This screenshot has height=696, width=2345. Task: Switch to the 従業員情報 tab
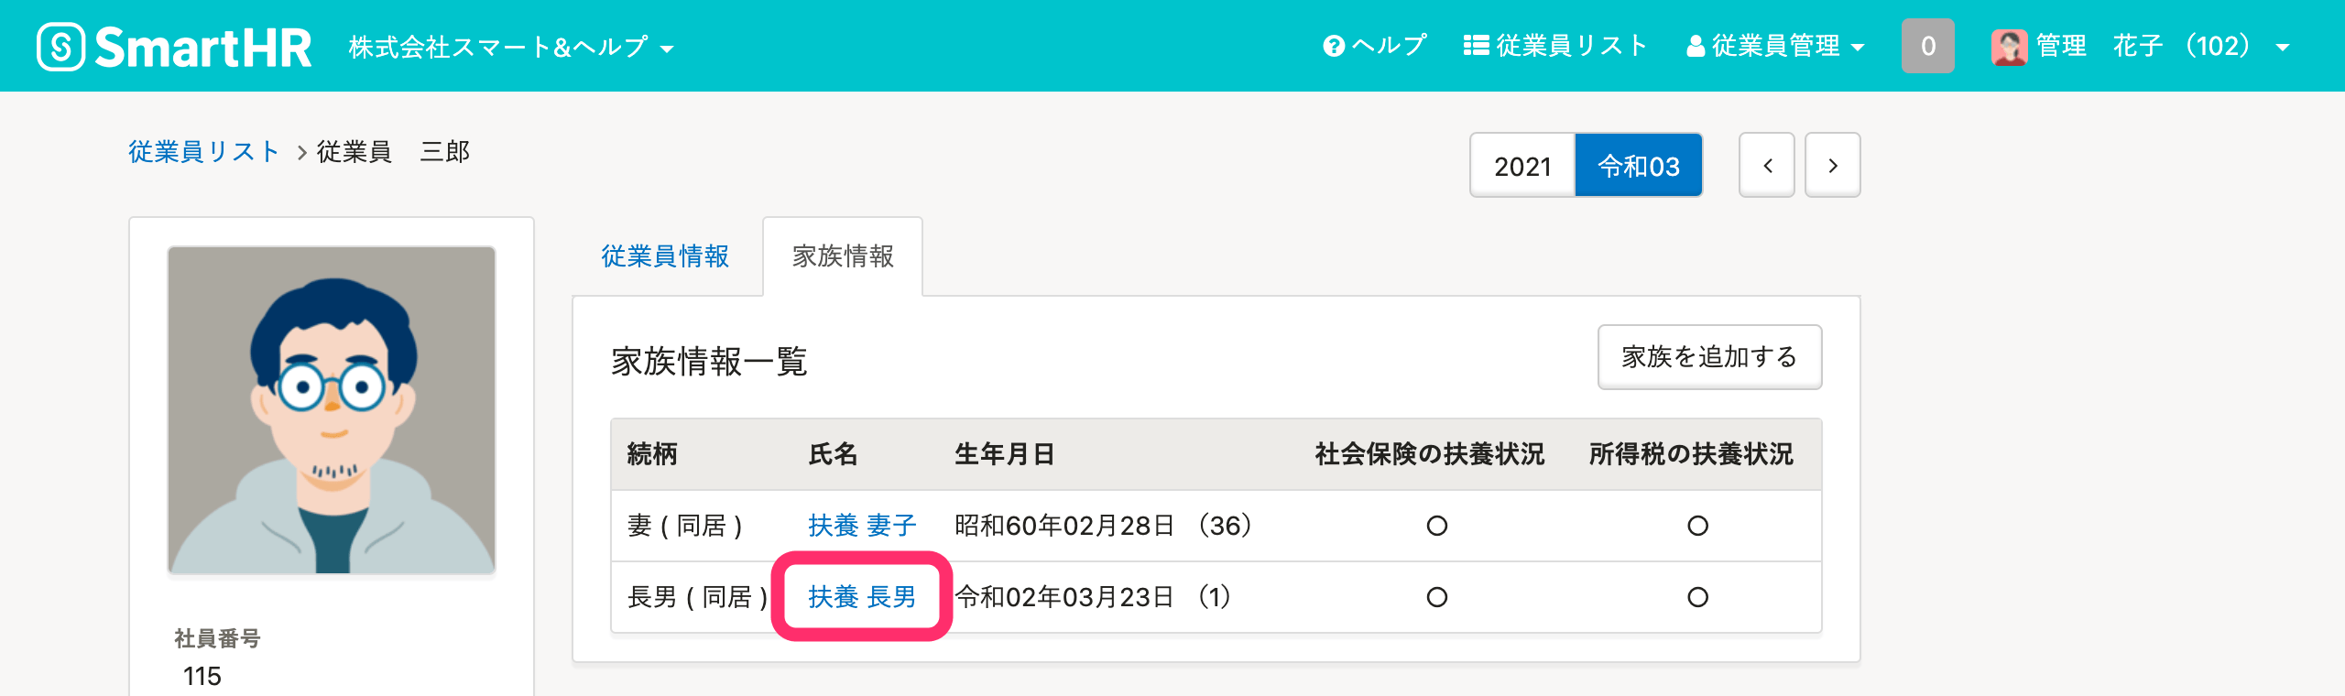tap(665, 256)
